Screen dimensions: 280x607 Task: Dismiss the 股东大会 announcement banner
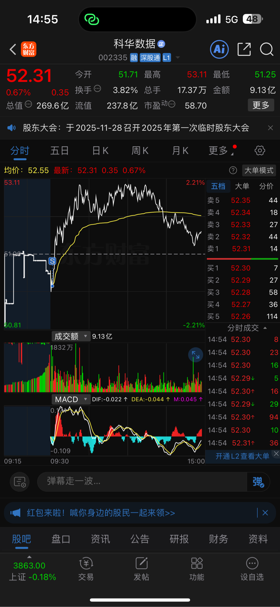pos(270,128)
